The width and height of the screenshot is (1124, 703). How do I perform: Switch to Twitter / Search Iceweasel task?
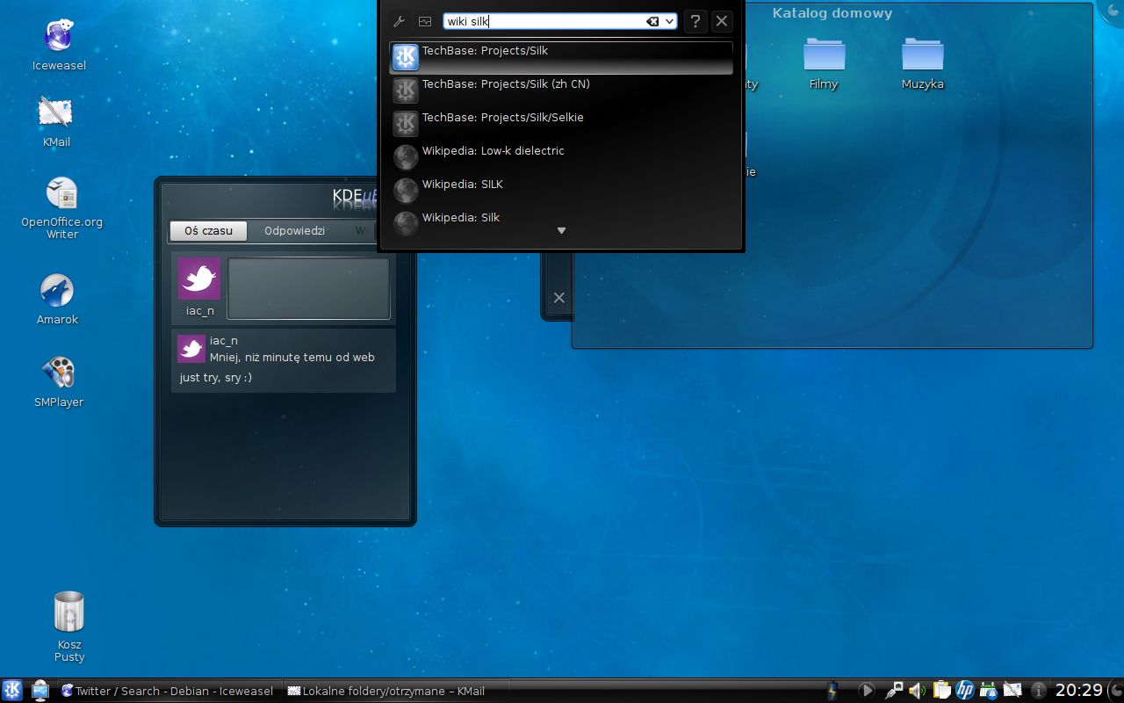coord(168,691)
